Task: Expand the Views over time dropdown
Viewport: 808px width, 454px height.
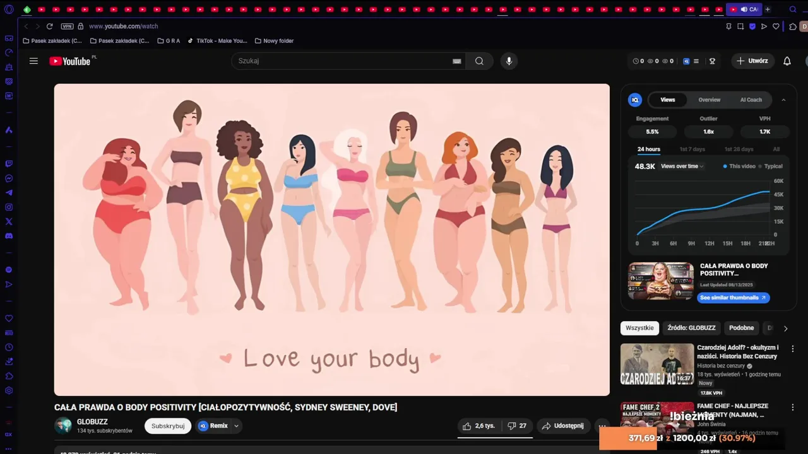Action: [x=682, y=166]
